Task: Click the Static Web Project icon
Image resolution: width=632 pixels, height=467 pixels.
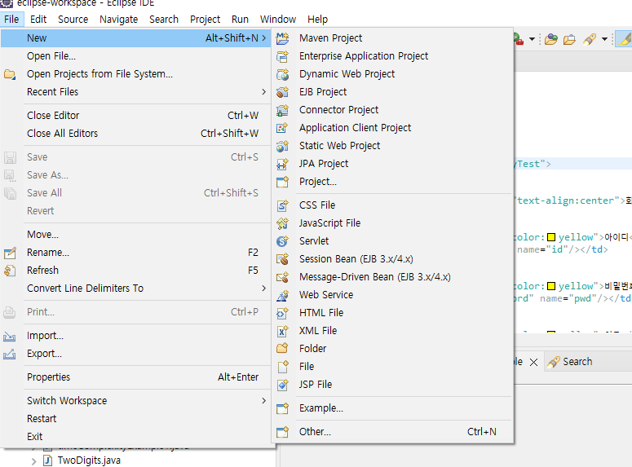Action: (x=282, y=146)
